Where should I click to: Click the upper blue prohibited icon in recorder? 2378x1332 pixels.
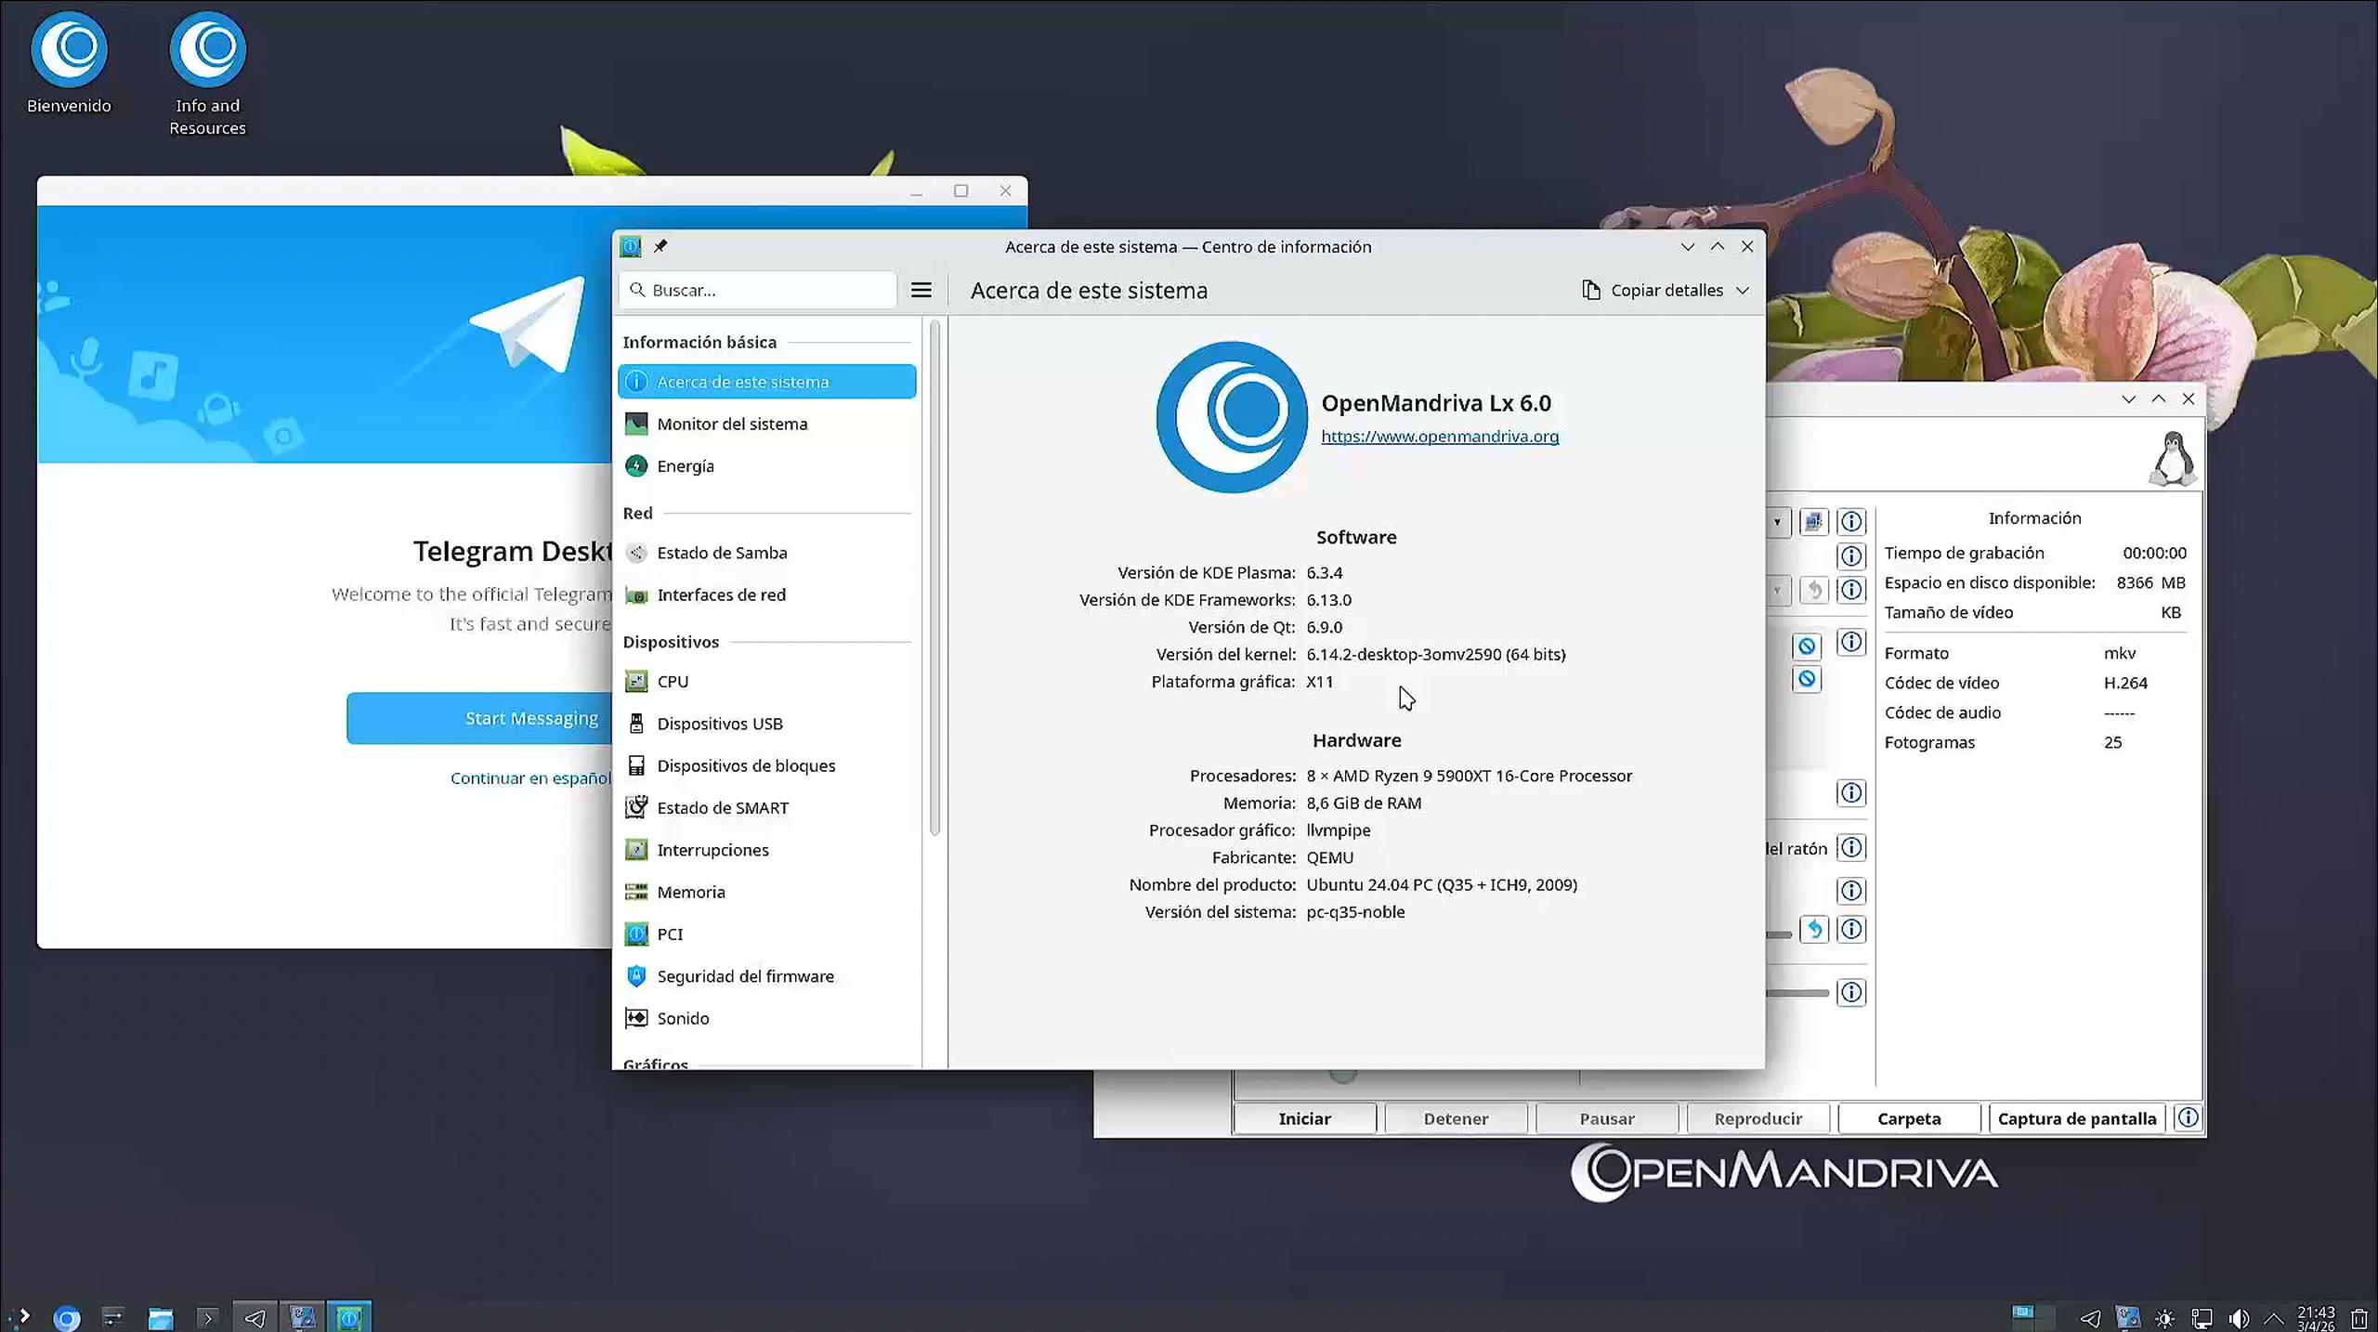(x=1807, y=646)
